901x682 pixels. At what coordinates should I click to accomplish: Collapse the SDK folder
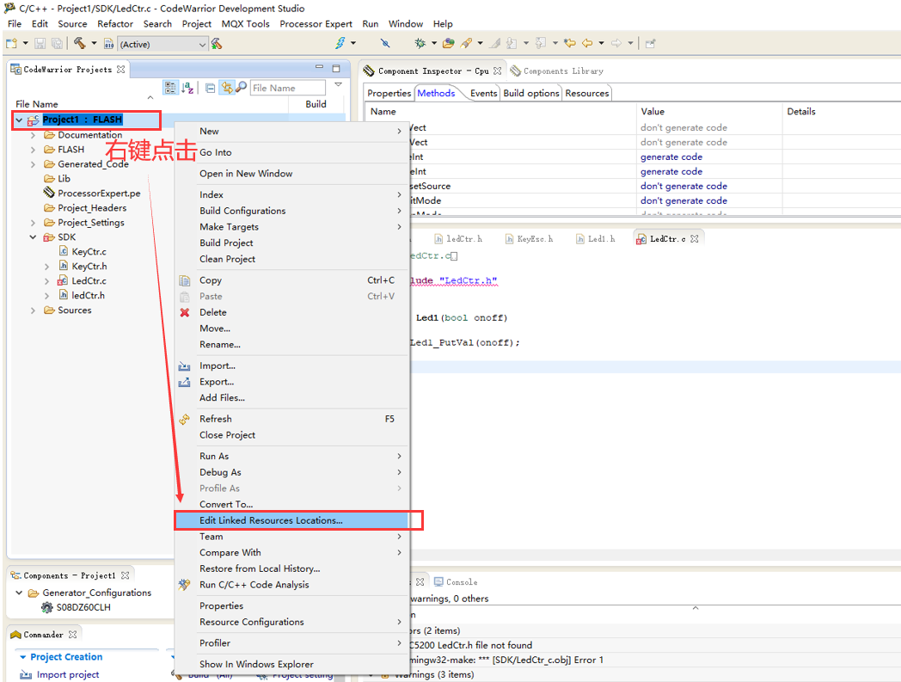pyautogui.click(x=33, y=237)
